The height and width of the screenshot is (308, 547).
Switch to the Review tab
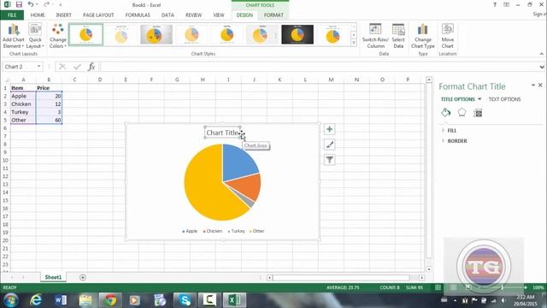(x=193, y=15)
